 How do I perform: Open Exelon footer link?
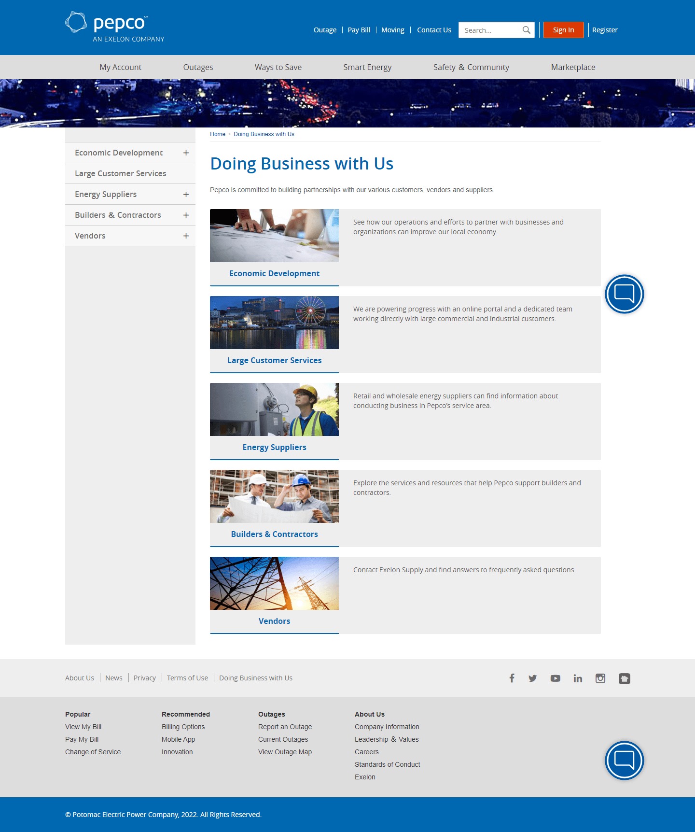tap(365, 777)
